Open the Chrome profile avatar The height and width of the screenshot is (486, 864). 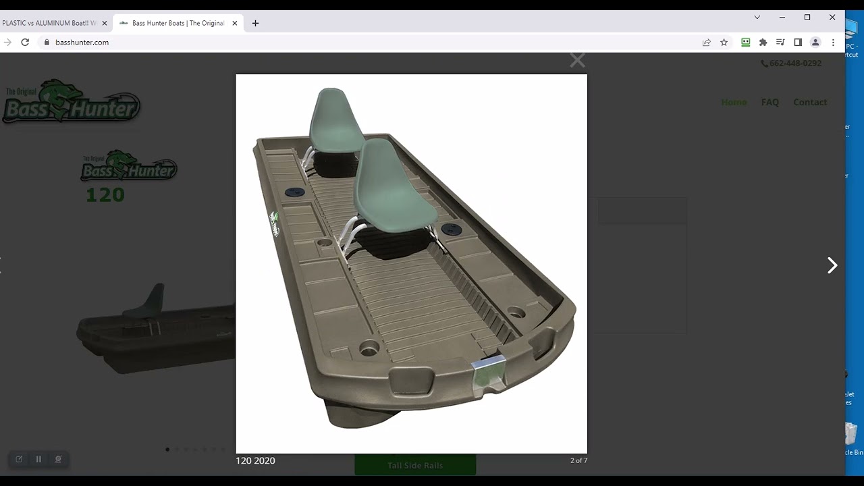pyautogui.click(x=815, y=42)
